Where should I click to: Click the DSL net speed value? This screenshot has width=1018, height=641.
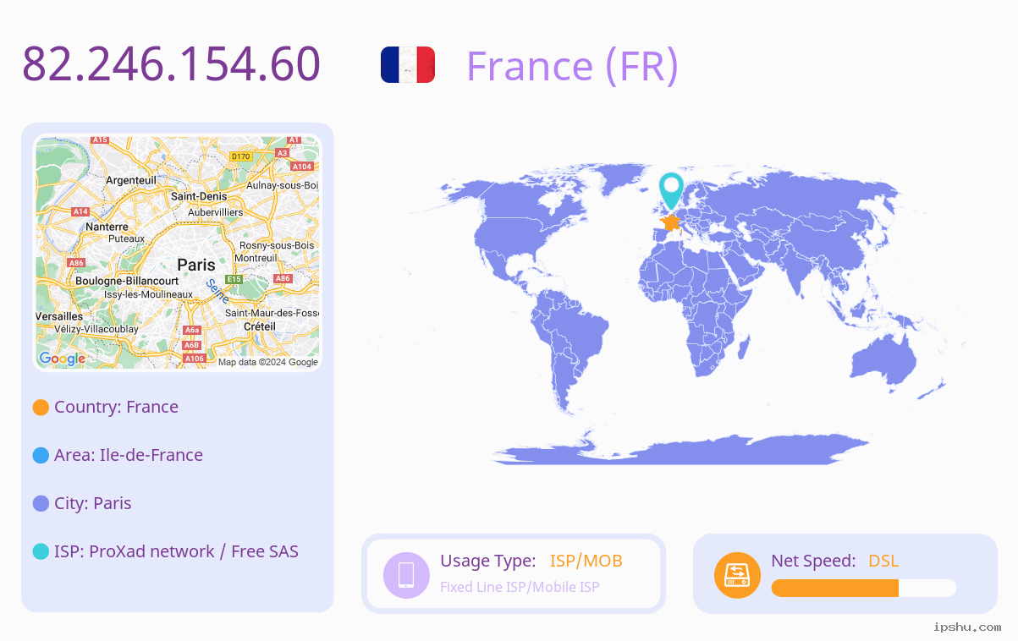tap(883, 561)
